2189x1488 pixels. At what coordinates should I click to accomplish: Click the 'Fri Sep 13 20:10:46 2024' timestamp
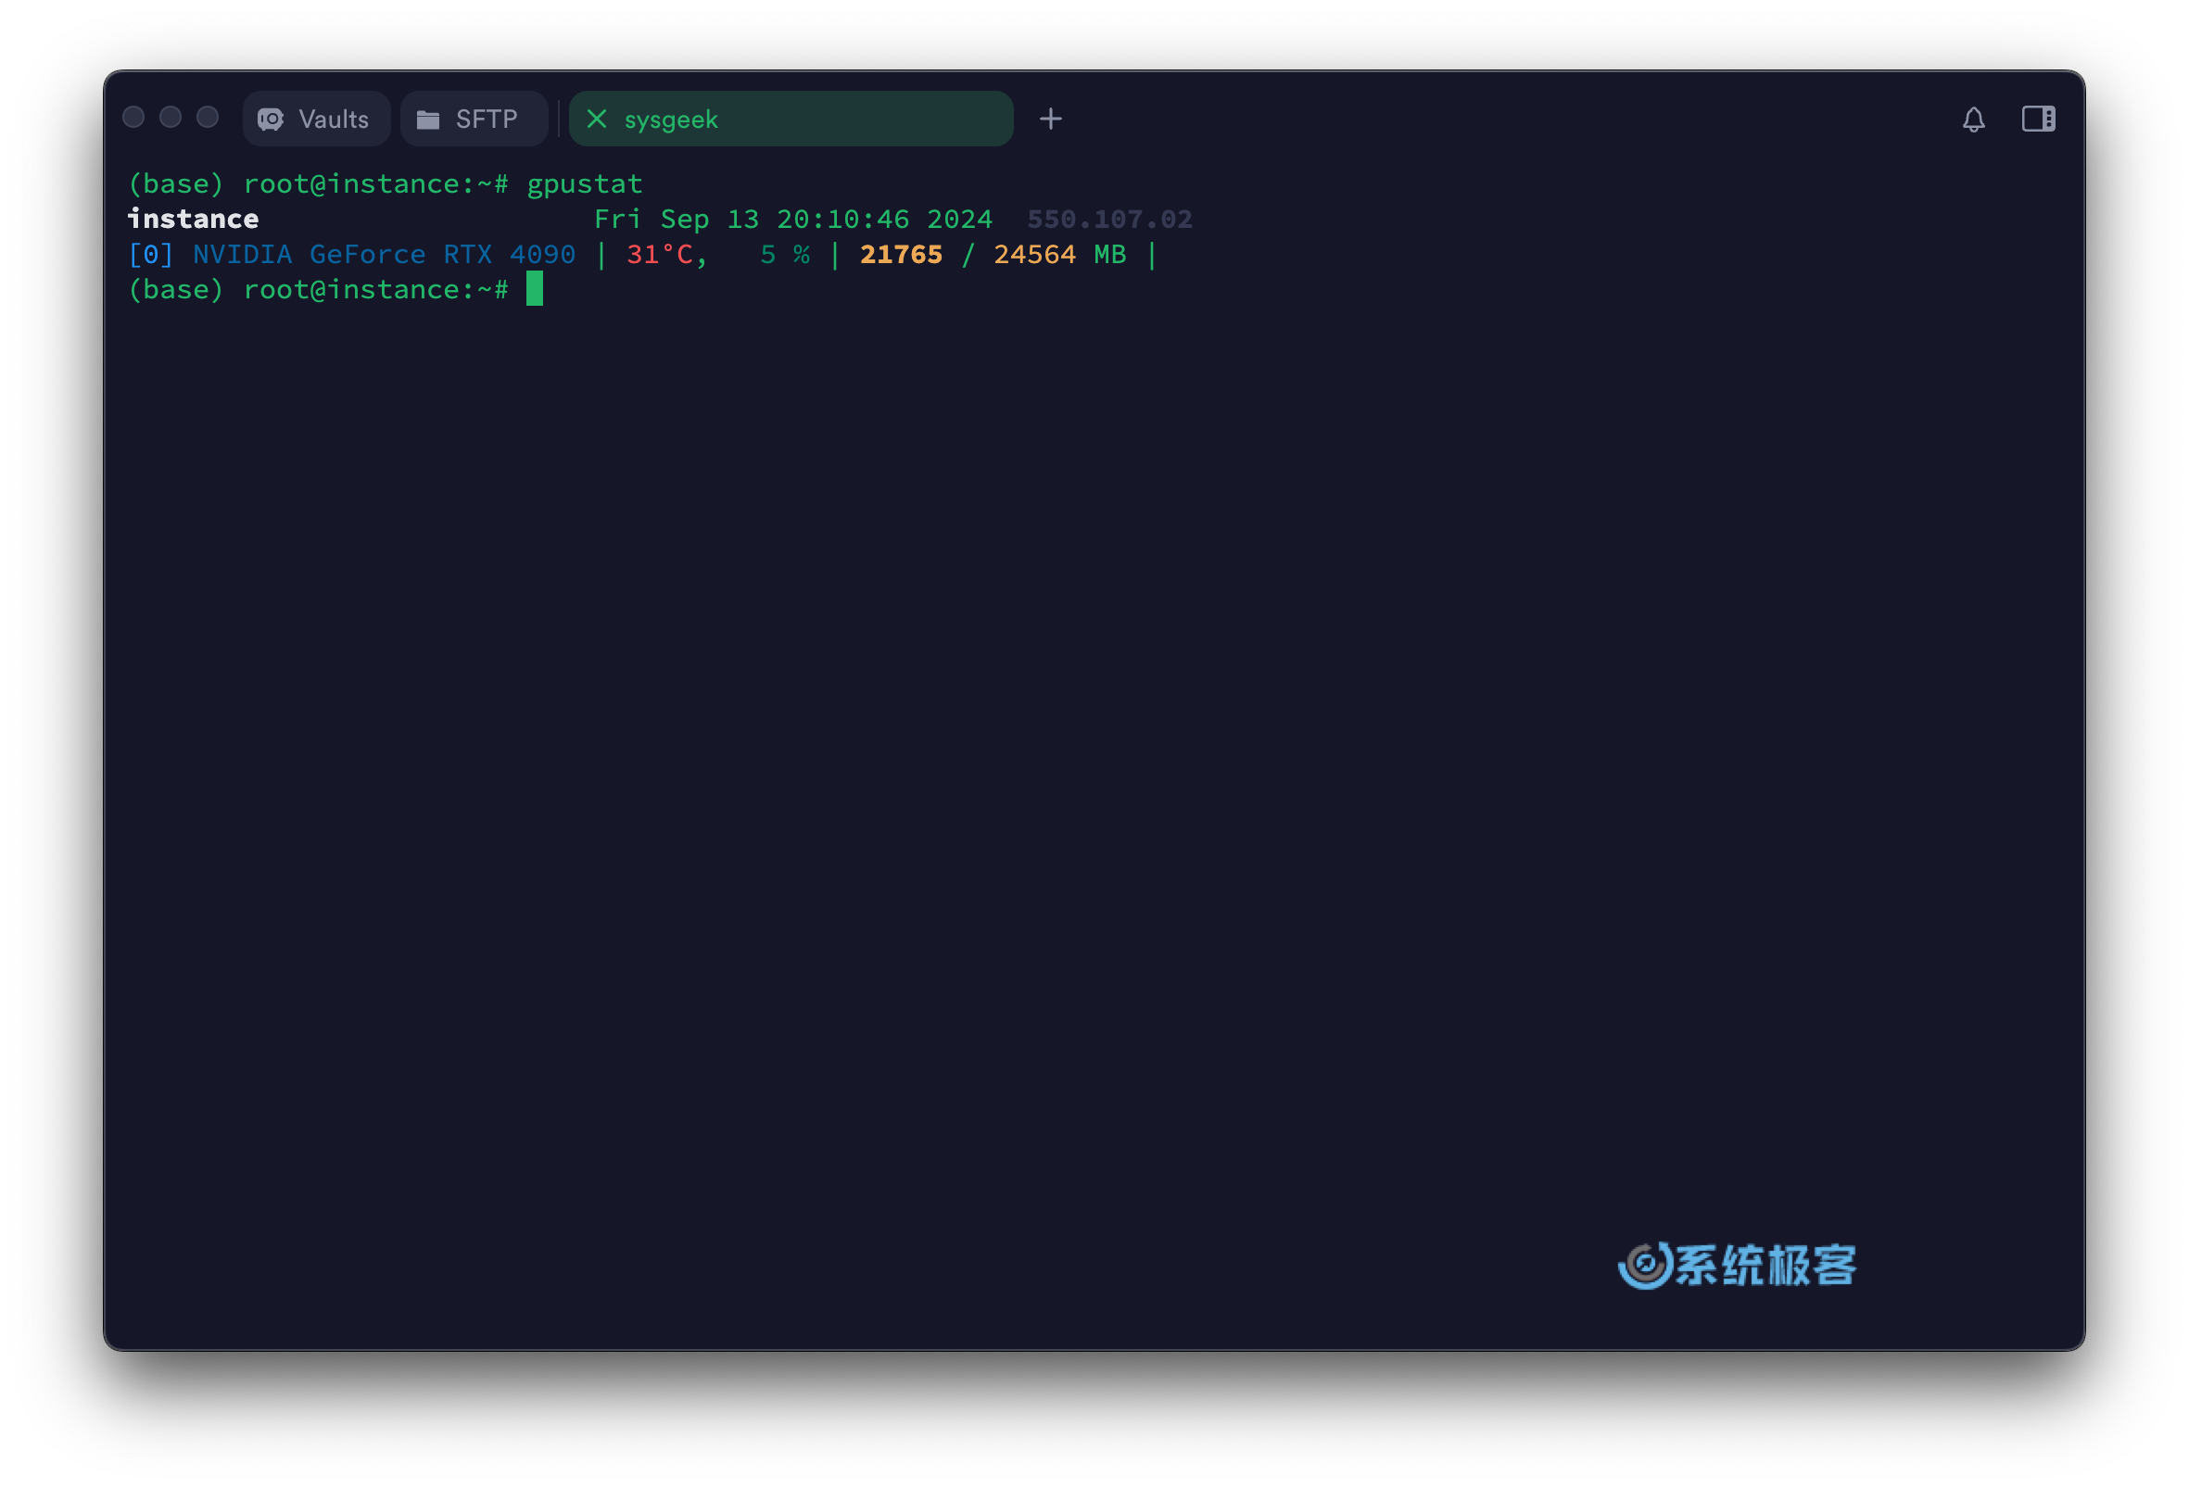793,219
